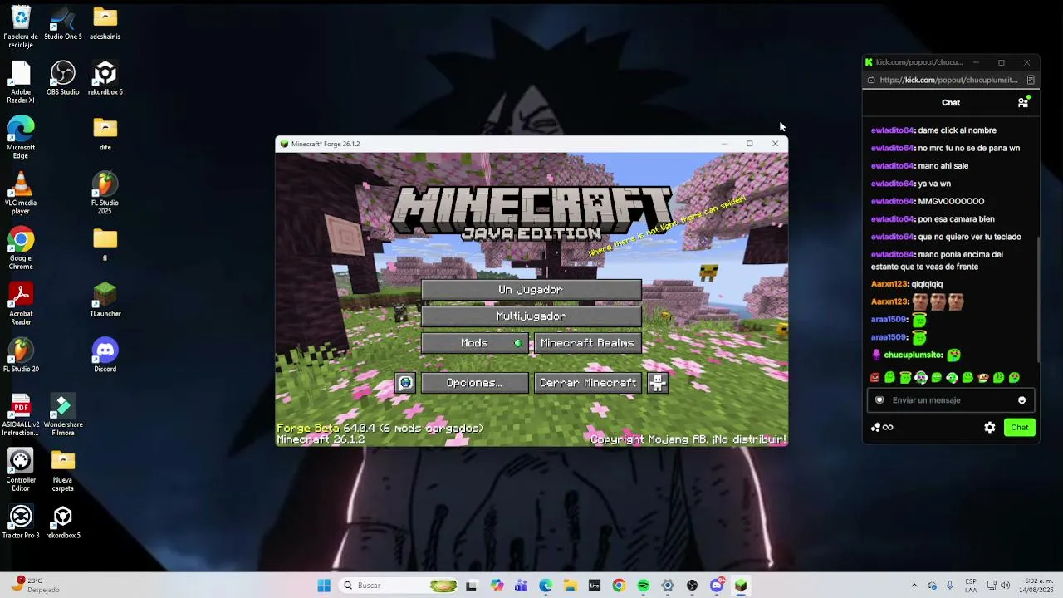This screenshot has width=1063, height=598.
Task: Launch Studio One 5 from desktop
Action: coord(63,24)
